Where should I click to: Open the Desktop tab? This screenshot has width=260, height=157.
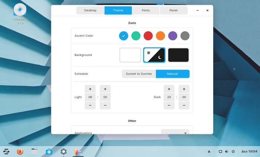[x=90, y=10]
